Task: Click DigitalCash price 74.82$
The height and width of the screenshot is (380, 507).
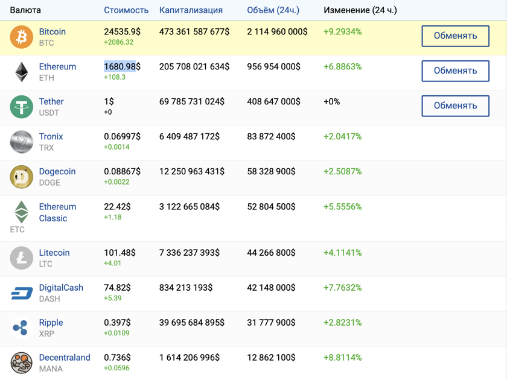Action: click(x=117, y=288)
